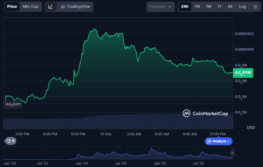Open the Compare dropdown
Viewport: 263px width, 167px height.
pyautogui.click(x=160, y=6)
